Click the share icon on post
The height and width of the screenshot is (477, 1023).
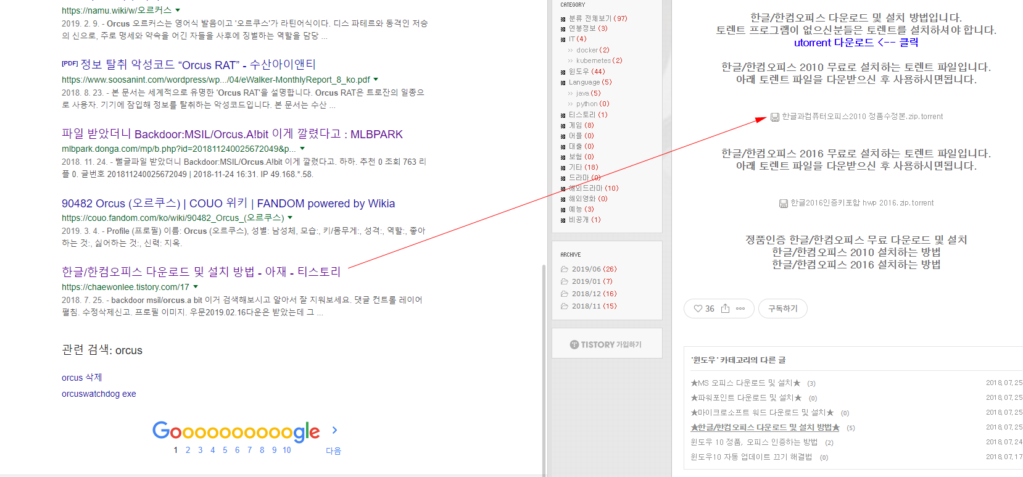point(725,309)
